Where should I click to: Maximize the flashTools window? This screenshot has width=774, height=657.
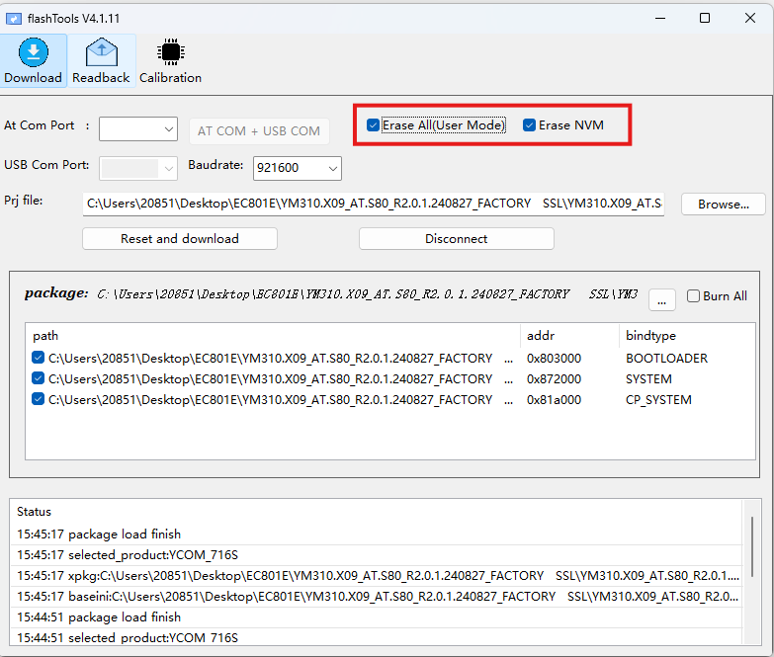(x=704, y=18)
